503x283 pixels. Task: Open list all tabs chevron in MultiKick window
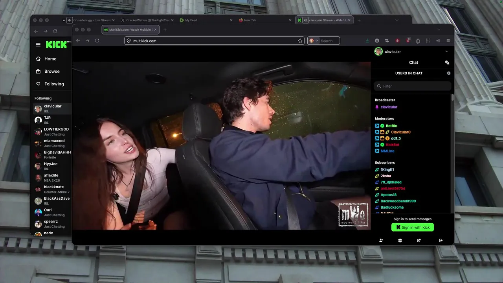pyautogui.click(x=439, y=29)
